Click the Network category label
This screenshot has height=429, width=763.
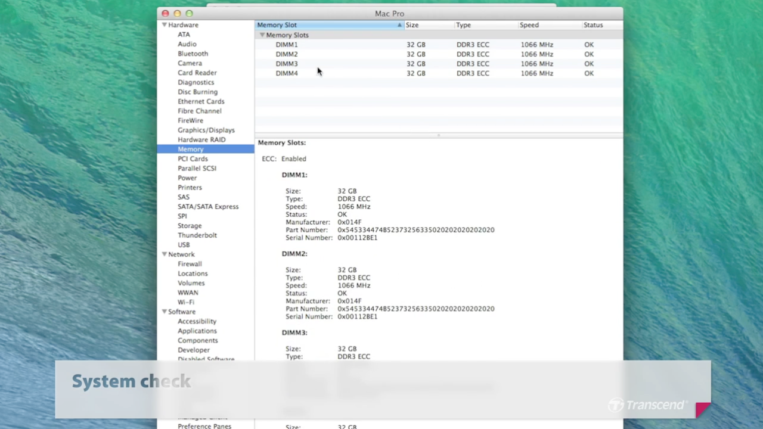tap(181, 254)
